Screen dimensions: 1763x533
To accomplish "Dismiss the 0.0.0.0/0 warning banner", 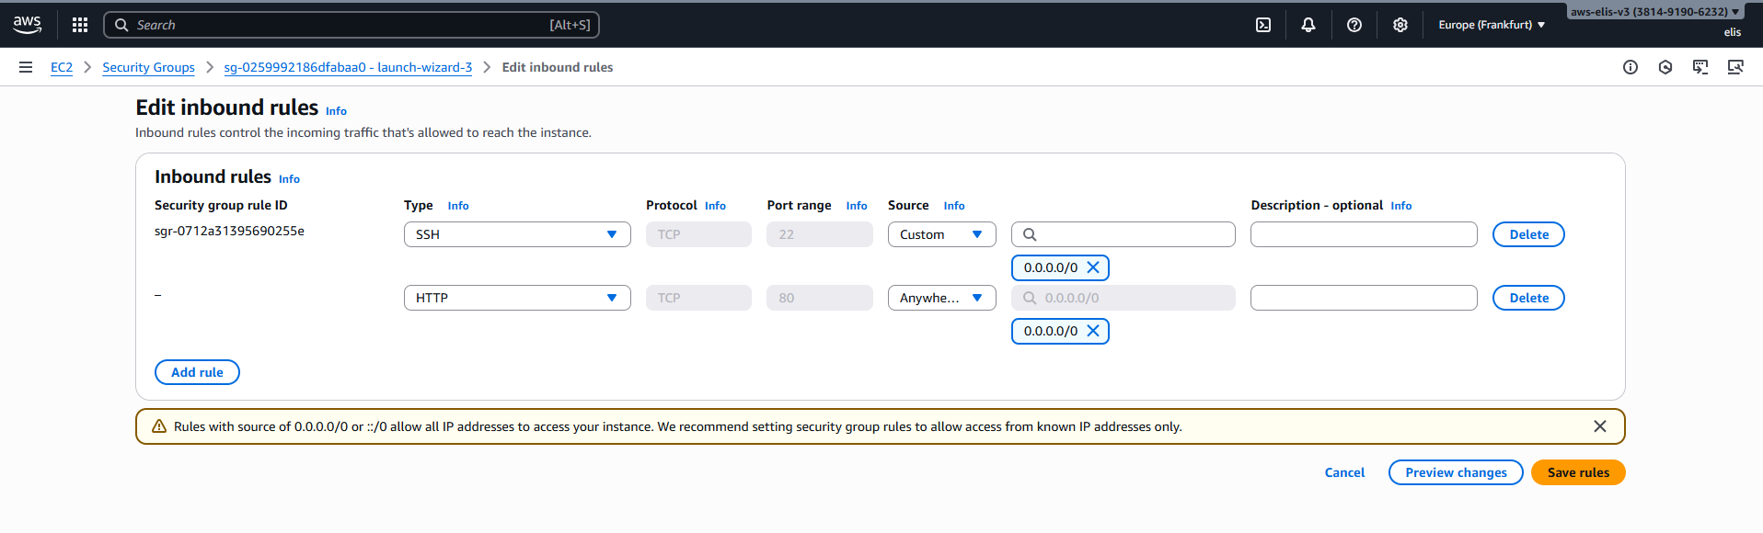I will click(1599, 426).
